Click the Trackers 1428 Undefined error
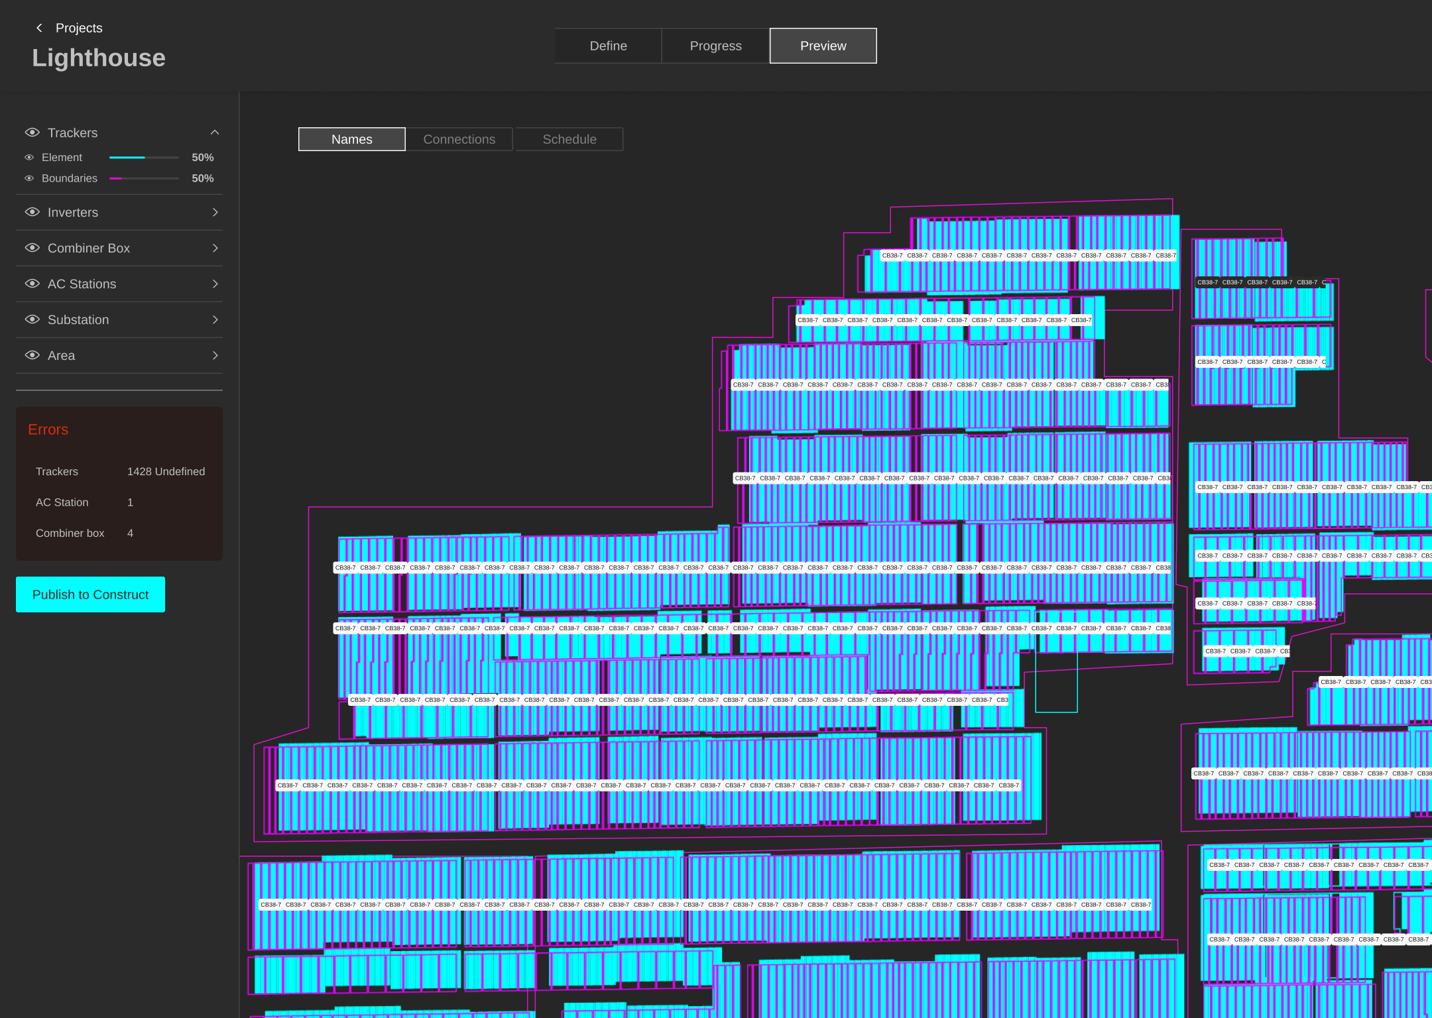Viewport: 1432px width, 1018px height. pyautogui.click(x=120, y=471)
